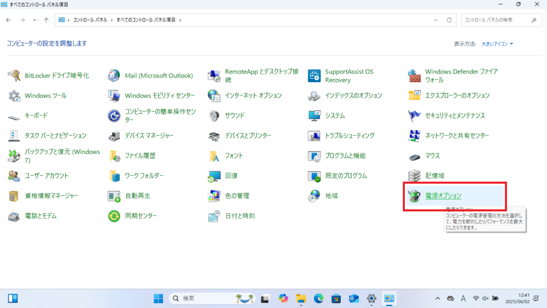Open Microsoft Store from the taskbar
This screenshot has height=308, width=547.
click(x=337, y=298)
